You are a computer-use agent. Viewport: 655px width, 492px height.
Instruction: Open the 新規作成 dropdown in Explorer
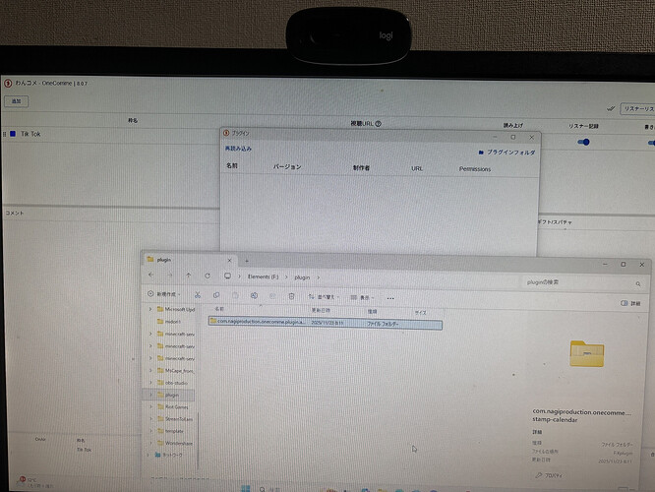163,294
